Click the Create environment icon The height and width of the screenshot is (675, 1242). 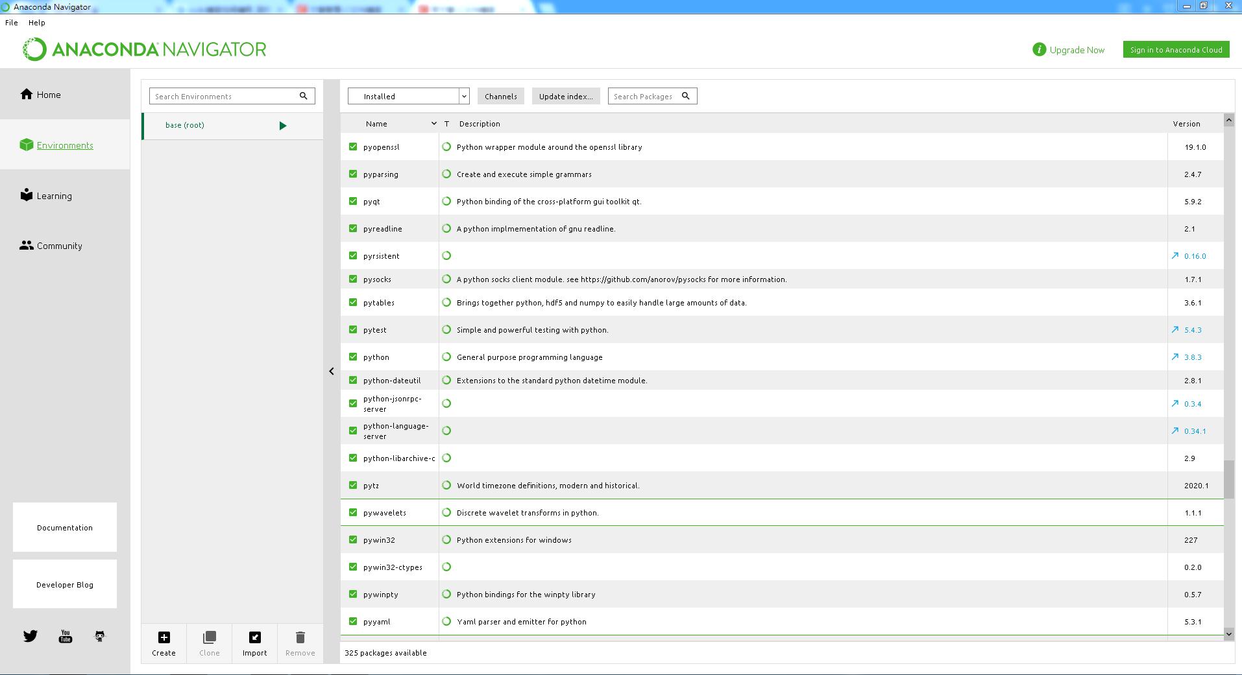(164, 637)
